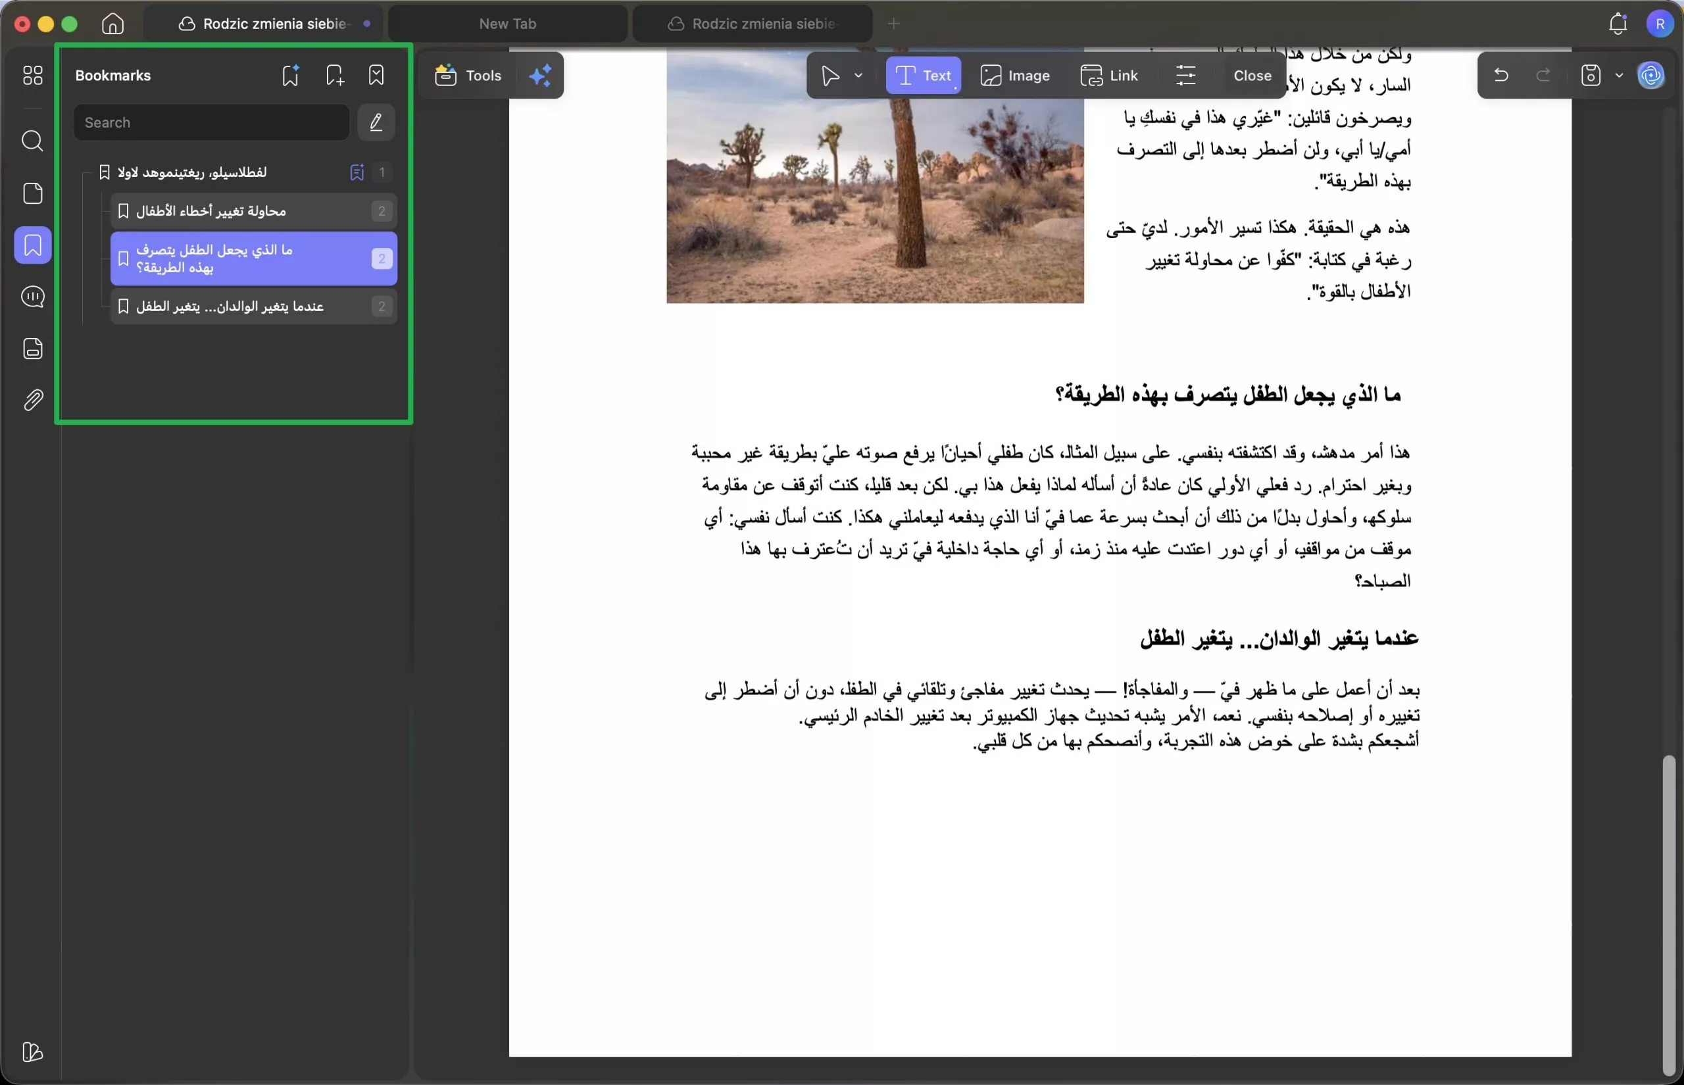1684x1085 pixels.
Task: Toggle the Text editing tool
Action: pyautogui.click(x=923, y=76)
